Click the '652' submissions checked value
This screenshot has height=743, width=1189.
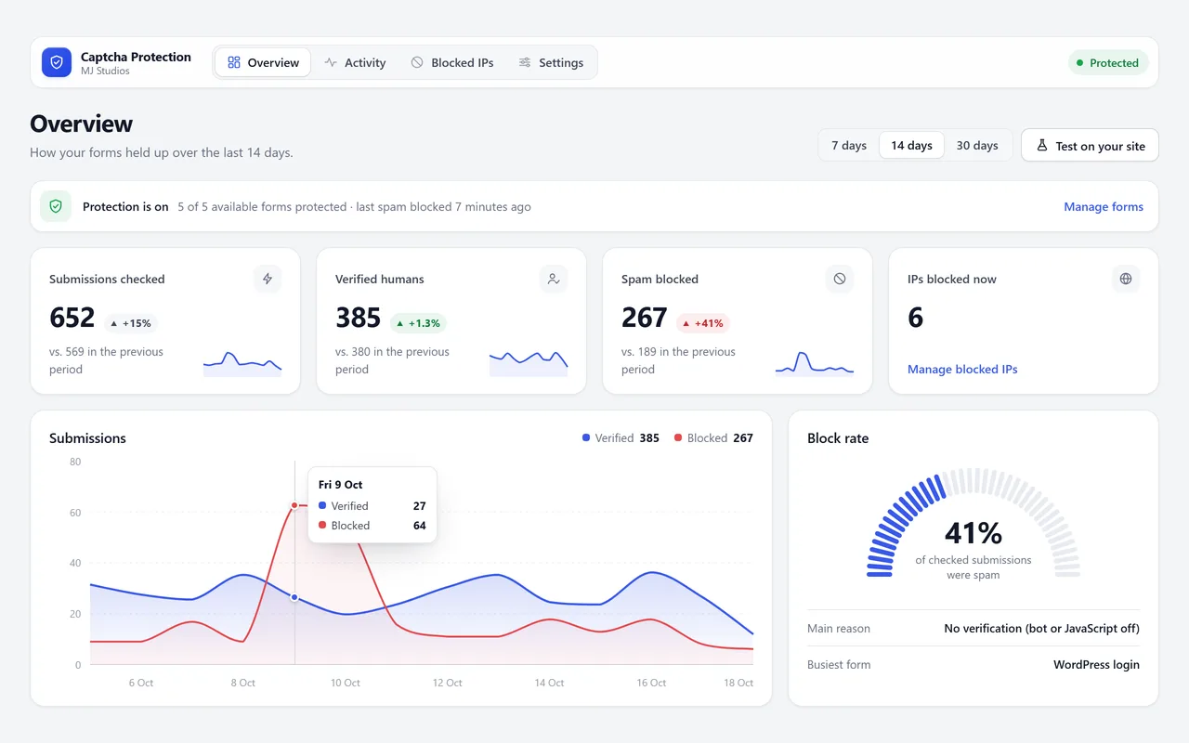(72, 318)
